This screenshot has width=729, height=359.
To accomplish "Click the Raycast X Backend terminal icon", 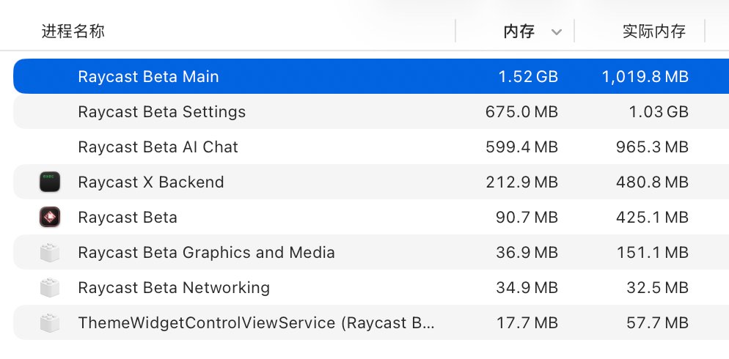I will click(x=50, y=182).
